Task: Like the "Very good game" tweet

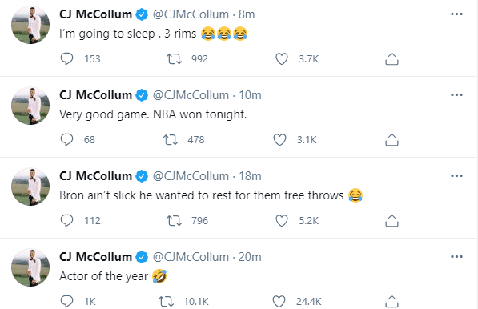Action: pyautogui.click(x=279, y=140)
